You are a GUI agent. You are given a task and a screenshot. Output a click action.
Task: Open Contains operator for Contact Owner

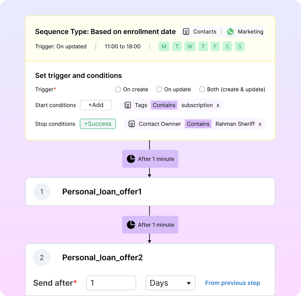point(198,124)
